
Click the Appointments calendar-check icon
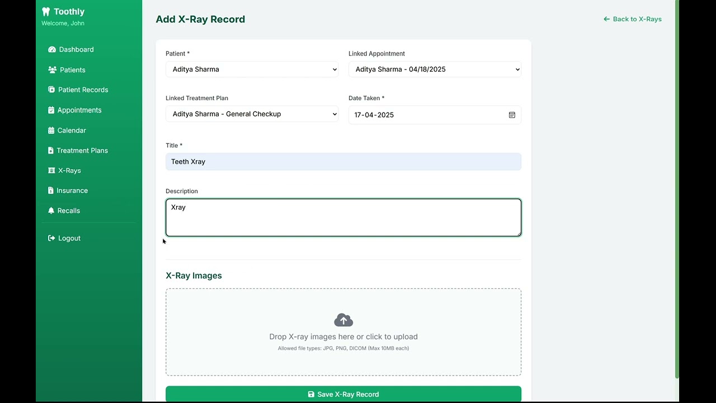[51, 110]
